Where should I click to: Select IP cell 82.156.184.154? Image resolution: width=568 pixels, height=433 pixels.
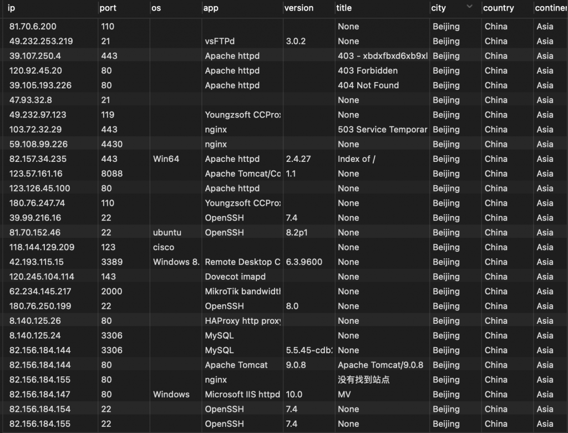(x=40, y=410)
